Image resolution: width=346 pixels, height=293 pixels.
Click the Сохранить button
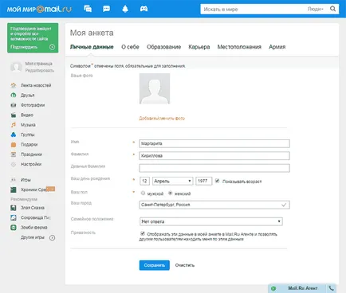155,265
